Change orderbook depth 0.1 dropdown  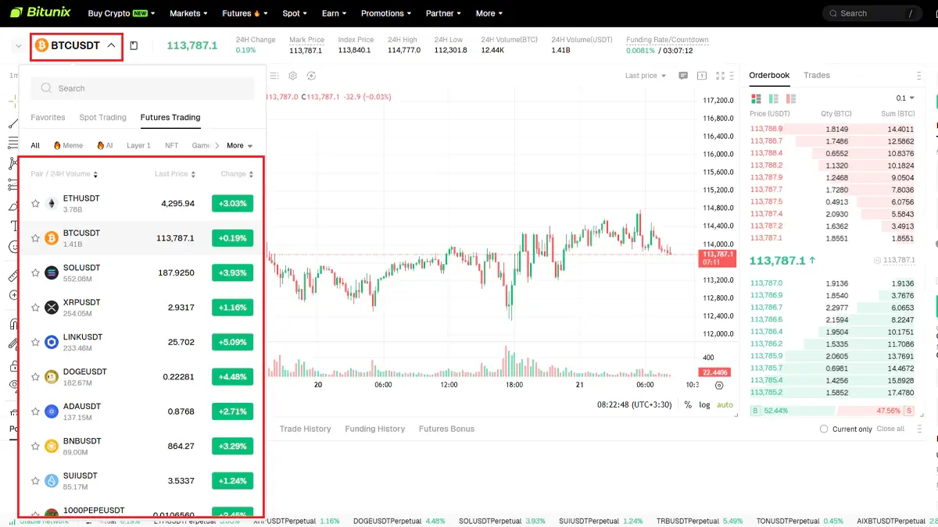coord(905,98)
